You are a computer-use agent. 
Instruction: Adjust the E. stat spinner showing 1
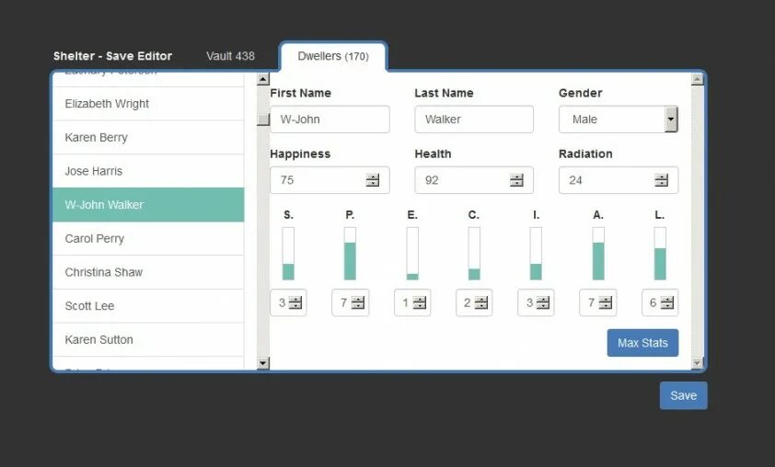point(419,302)
